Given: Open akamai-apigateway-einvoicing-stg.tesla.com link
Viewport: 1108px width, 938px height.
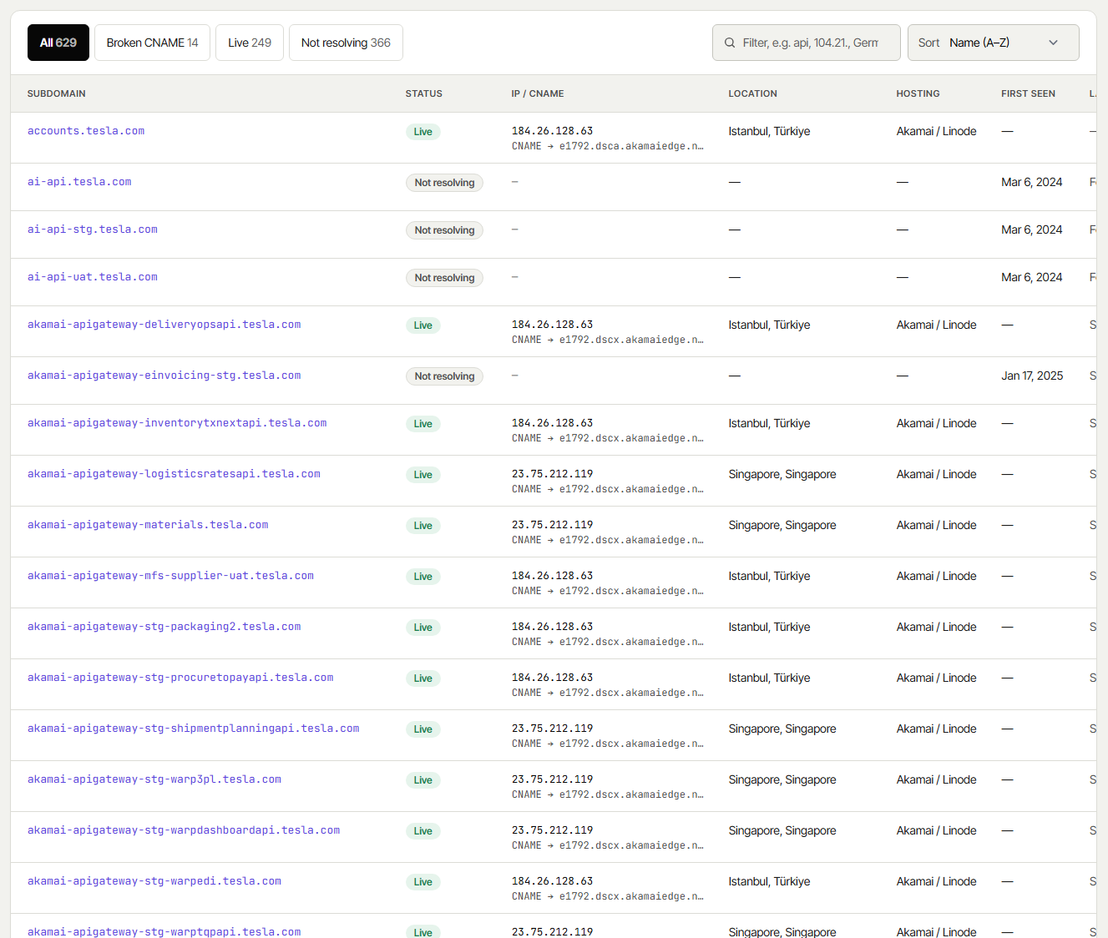Looking at the screenshot, I should [164, 376].
